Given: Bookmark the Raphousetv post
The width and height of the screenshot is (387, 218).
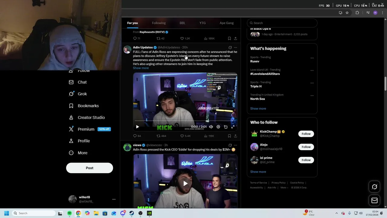Looking at the screenshot, I should (x=229, y=38).
